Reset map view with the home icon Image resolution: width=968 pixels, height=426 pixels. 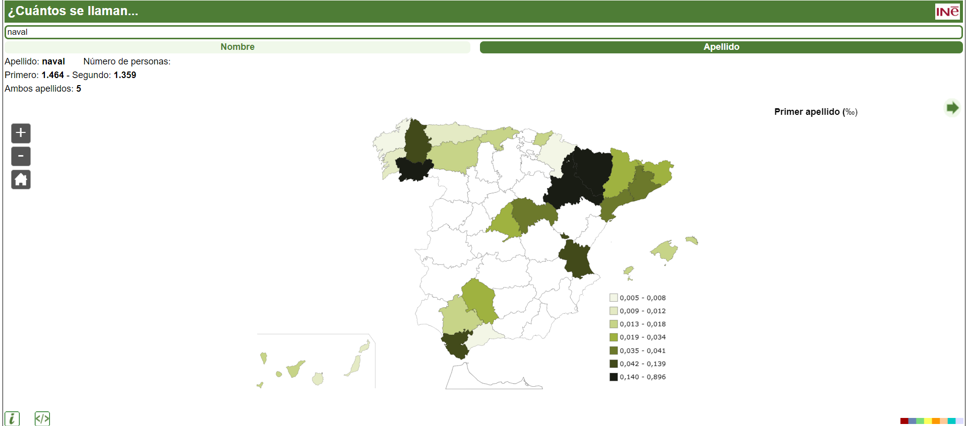pyautogui.click(x=21, y=180)
